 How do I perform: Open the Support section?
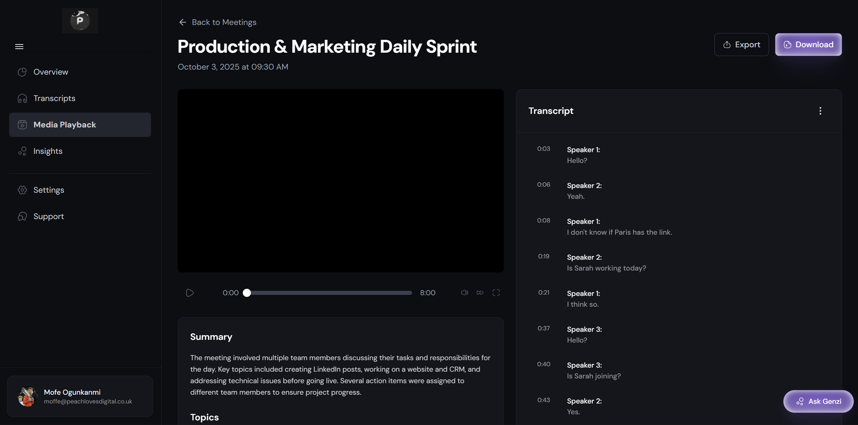point(48,216)
